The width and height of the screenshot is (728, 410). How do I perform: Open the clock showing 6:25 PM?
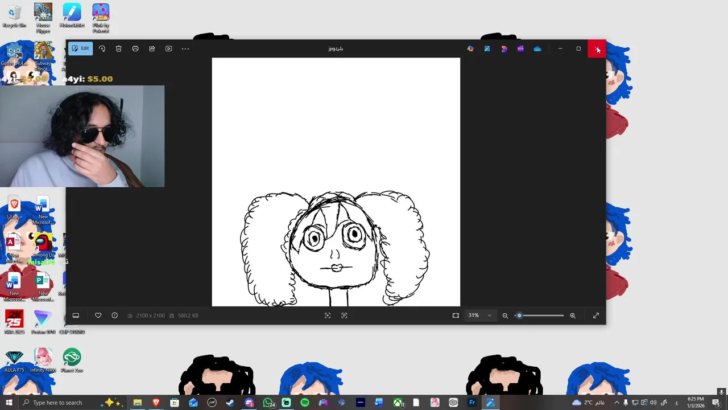point(696,403)
